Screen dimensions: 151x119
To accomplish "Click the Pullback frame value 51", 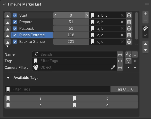I will coord(71,28).
